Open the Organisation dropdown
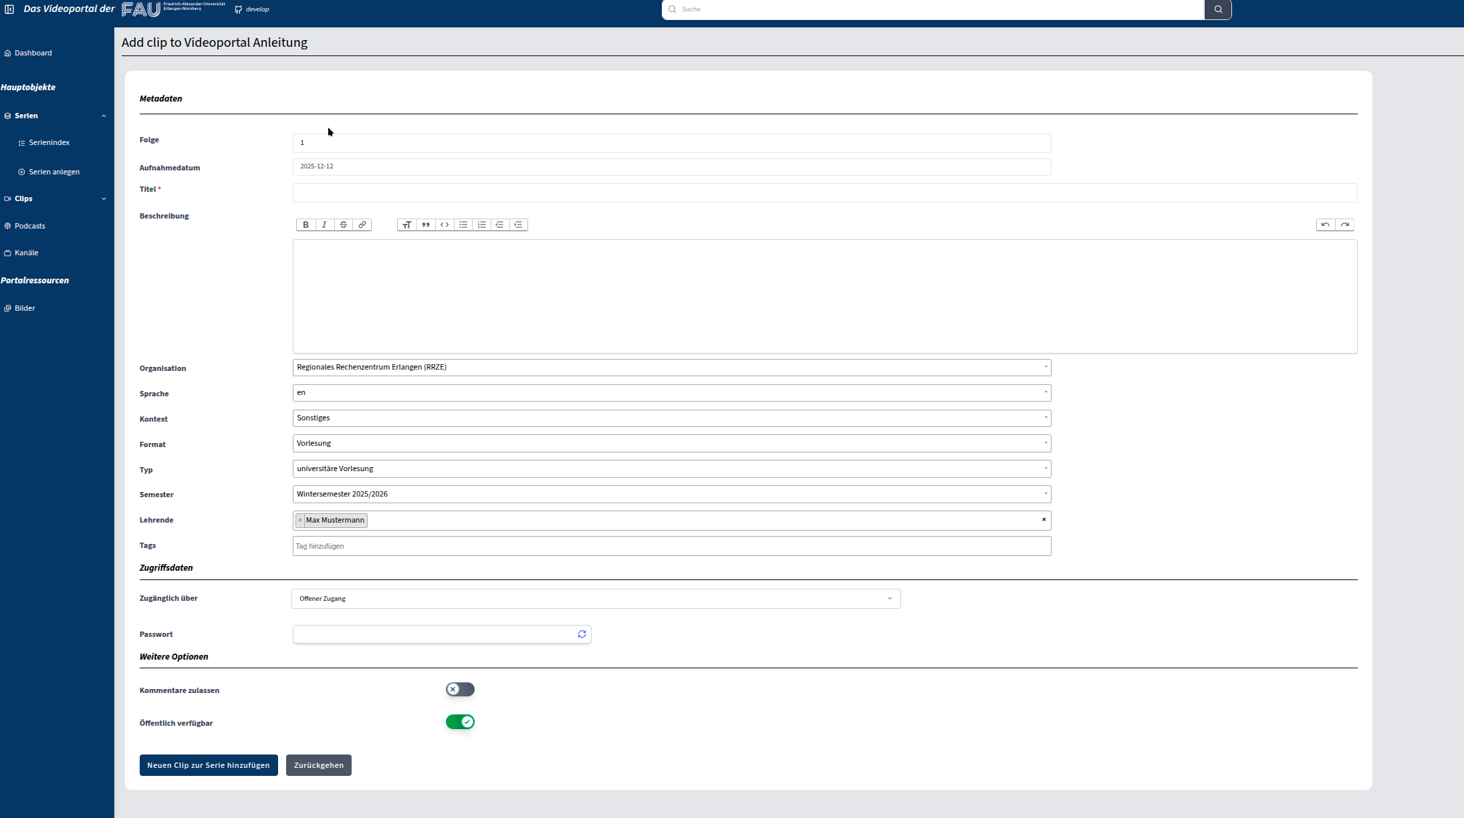Screen dimensions: 1464x818 pyautogui.click(x=671, y=368)
